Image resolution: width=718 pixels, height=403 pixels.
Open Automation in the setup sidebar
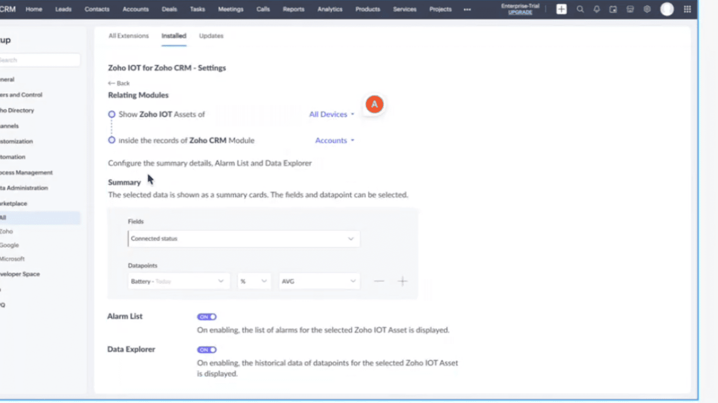[13, 157]
